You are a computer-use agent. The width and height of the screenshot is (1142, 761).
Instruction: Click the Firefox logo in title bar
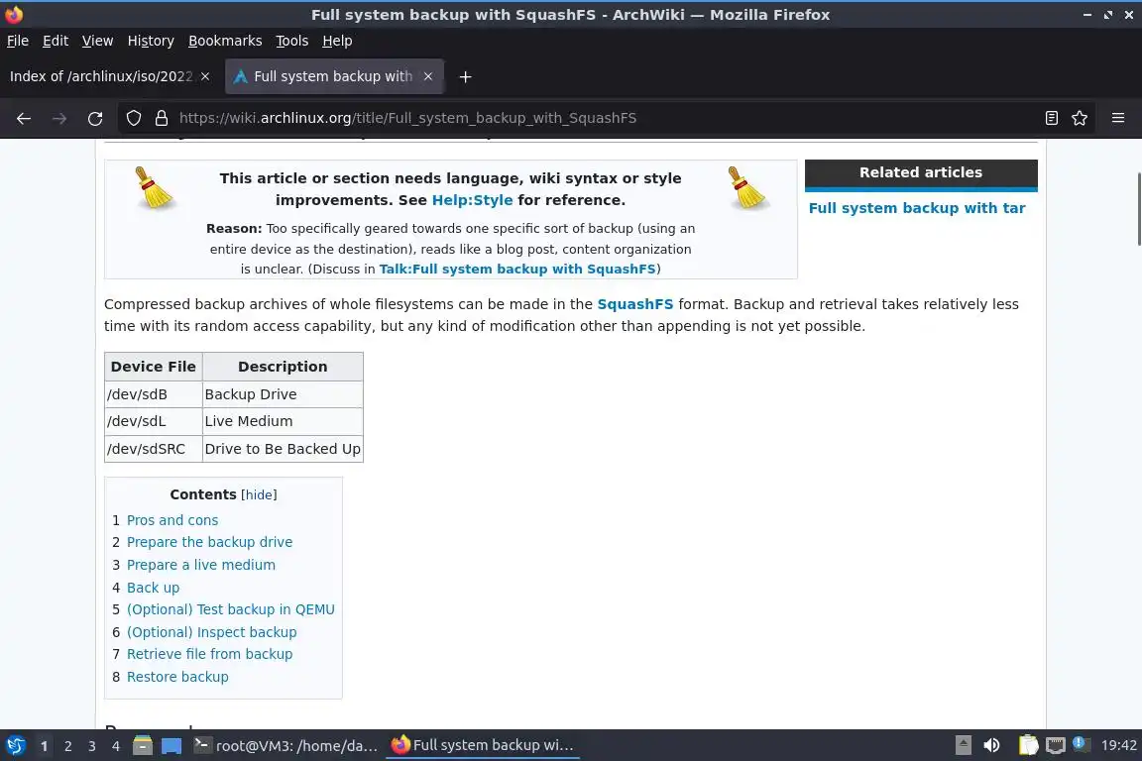pyautogui.click(x=14, y=15)
